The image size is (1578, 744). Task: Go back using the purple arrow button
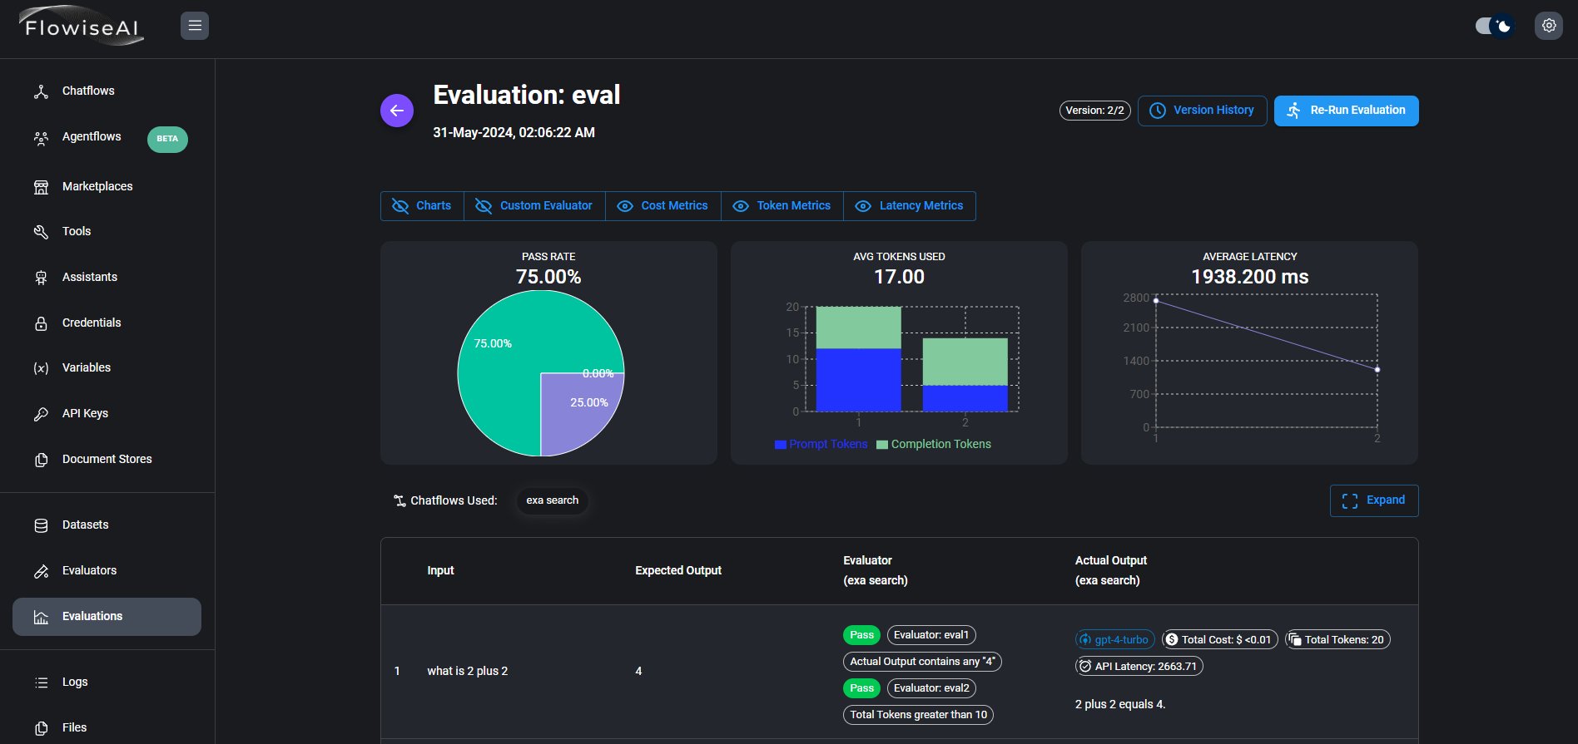point(397,111)
